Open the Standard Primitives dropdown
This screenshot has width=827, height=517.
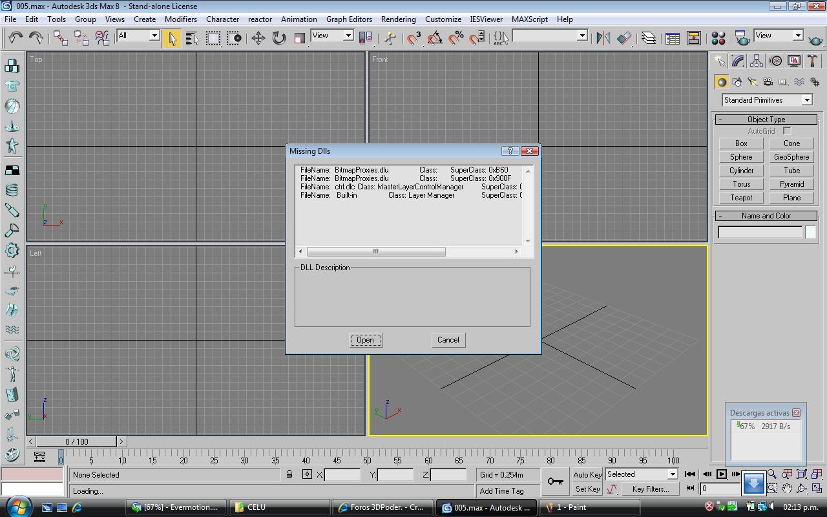[x=767, y=100]
